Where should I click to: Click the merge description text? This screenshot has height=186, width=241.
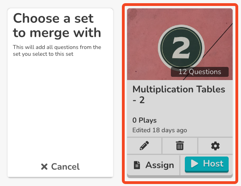tap(57, 50)
